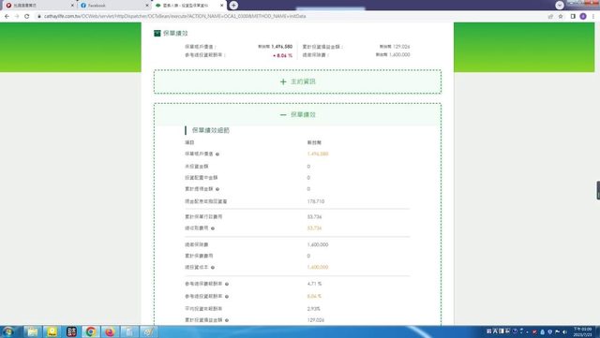
Task: Open the Chrome three-dot menu
Action: pos(593,16)
